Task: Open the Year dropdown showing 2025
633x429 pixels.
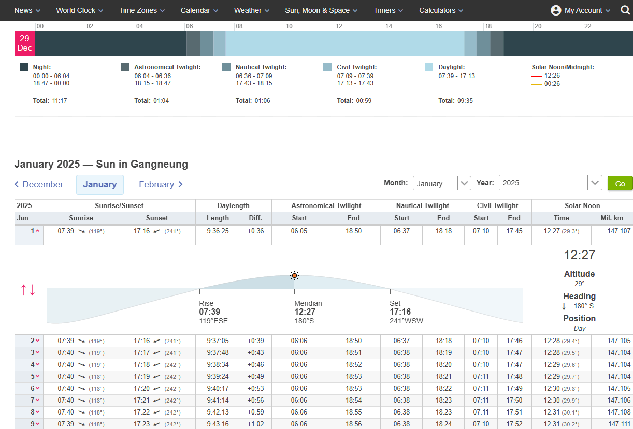Action: tap(550, 183)
